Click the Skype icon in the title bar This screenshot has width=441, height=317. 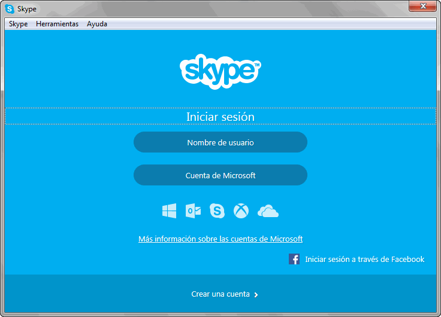click(x=10, y=9)
